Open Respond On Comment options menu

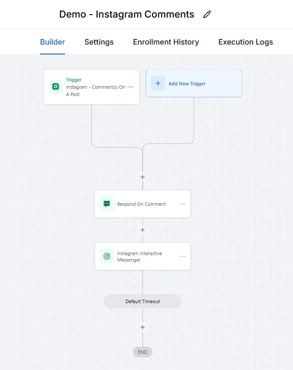click(x=182, y=204)
